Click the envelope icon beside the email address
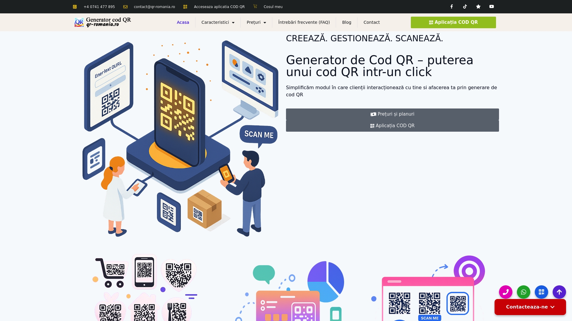Viewport: 572px width, 321px height. click(x=125, y=6)
